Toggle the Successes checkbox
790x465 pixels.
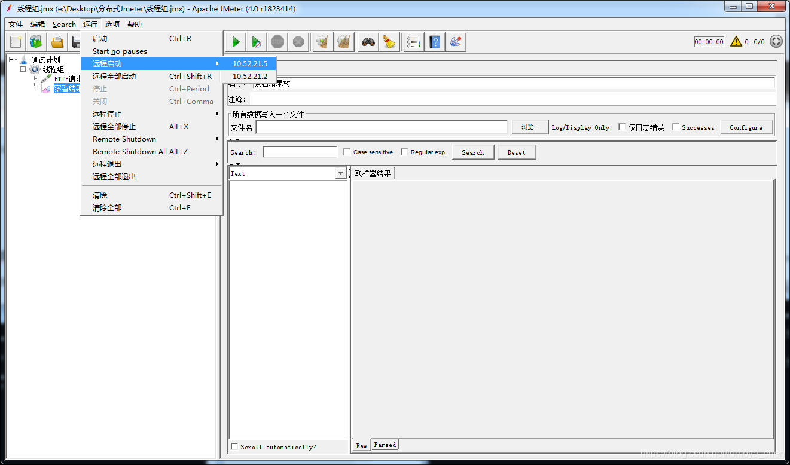(676, 127)
